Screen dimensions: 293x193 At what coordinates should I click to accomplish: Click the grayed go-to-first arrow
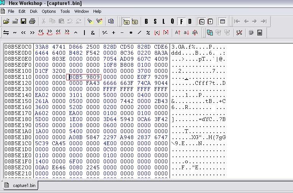click(237, 21)
